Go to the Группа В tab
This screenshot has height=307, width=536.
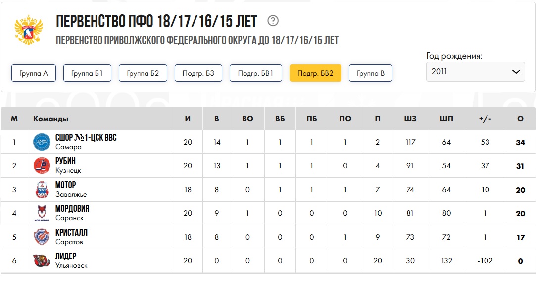click(x=371, y=73)
